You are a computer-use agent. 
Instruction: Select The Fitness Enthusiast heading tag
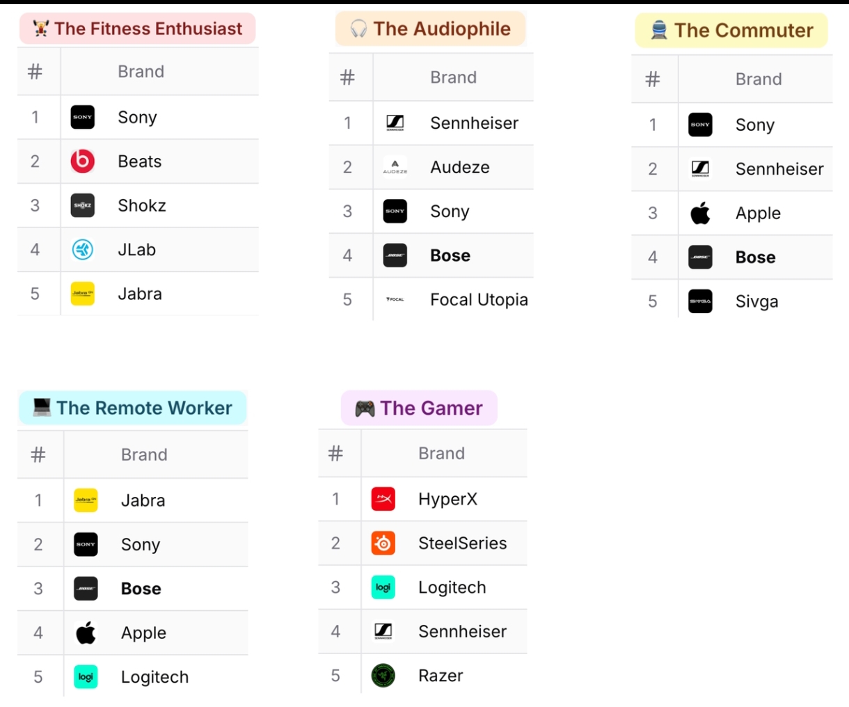click(x=138, y=29)
